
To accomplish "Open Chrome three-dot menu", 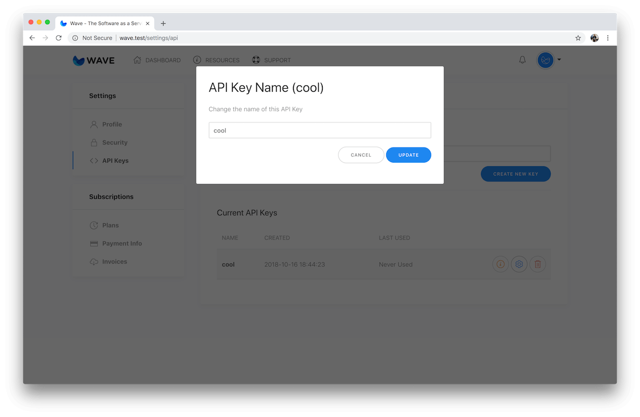I will point(608,38).
